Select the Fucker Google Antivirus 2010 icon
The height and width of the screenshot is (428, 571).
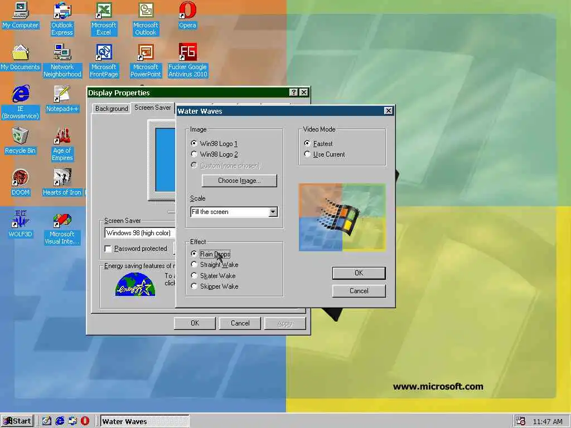click(187, 60)
